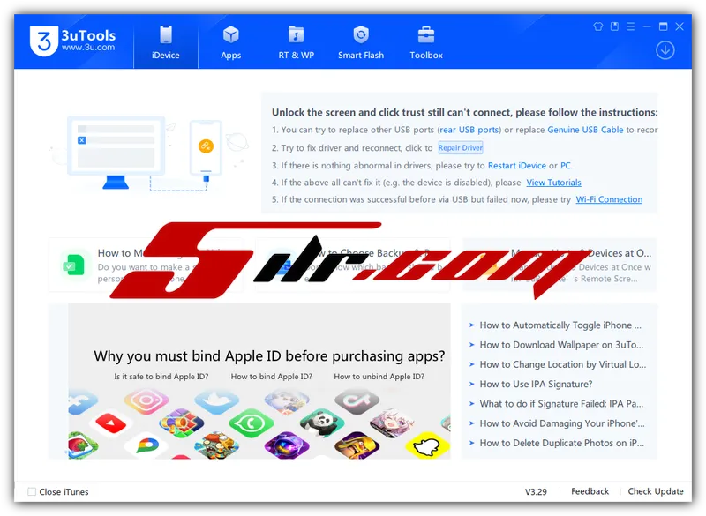This screenshot has height=516, width=706.
Task: Open the View Tutorials link
Action: [x=553, y=183]
